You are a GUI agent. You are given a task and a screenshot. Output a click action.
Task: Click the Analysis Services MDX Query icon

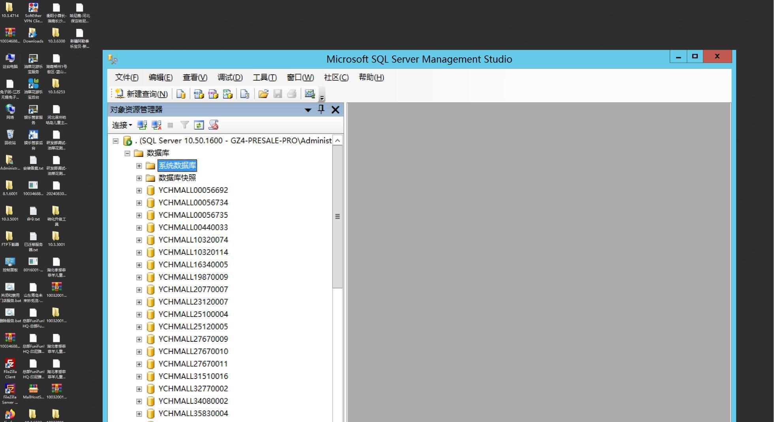(x=199, y=94)
